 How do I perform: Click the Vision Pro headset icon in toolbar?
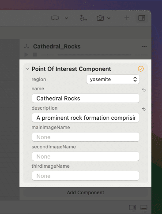click(55, 18)
